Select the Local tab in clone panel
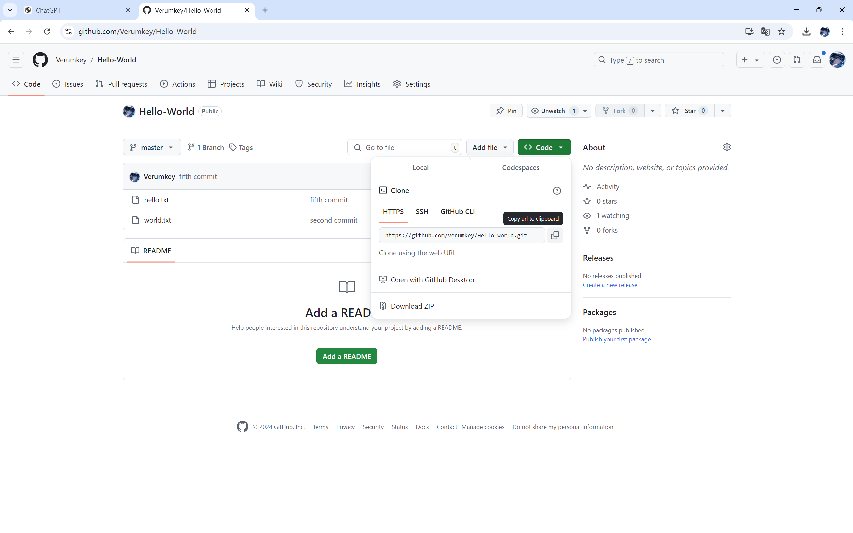 pyautogui.click(x=421, y=167)
